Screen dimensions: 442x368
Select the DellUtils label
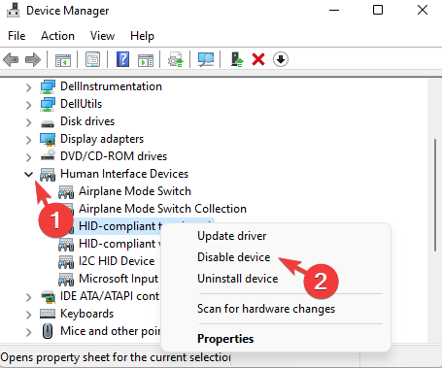[82, 104]
